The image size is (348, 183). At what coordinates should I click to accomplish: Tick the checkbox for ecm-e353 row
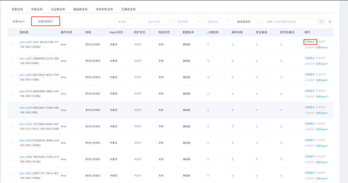(12, 127)
